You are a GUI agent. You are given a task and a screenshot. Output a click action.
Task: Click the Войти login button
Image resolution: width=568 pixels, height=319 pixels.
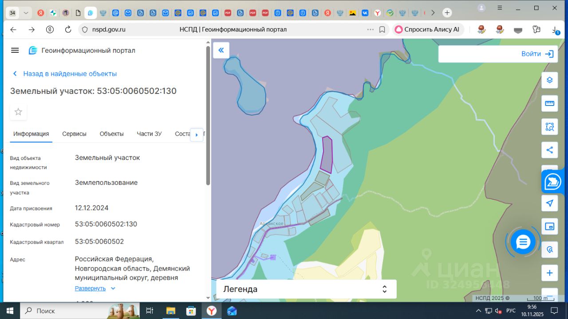point(537,54)
